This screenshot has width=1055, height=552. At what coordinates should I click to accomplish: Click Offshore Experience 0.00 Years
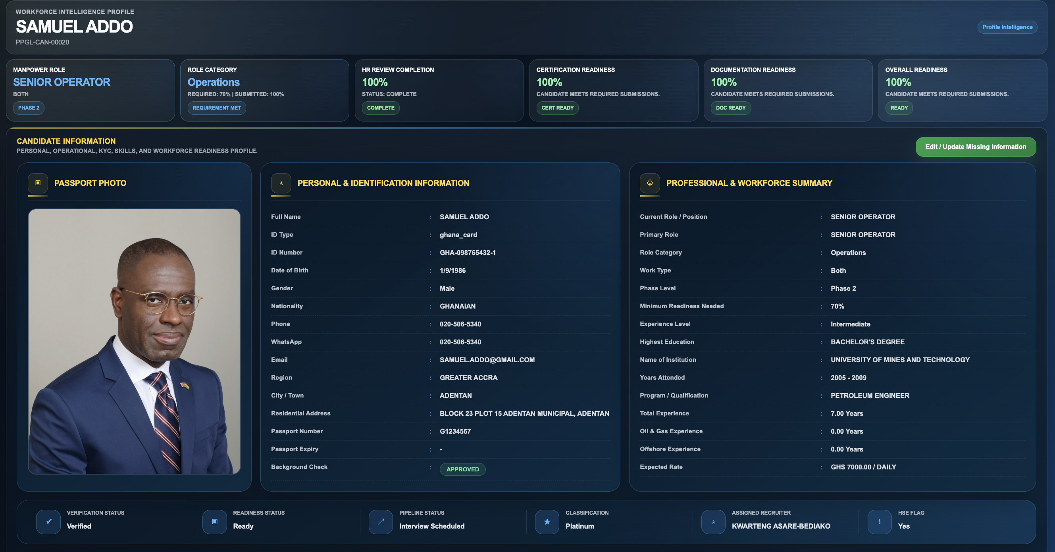[847, 449]
